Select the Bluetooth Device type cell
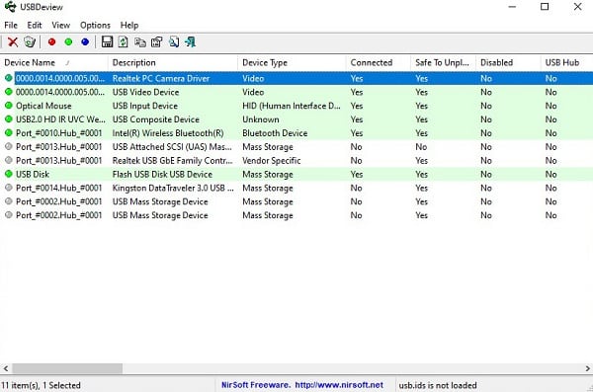The height and width of the screenshot is (392, 593). point(275,133)
